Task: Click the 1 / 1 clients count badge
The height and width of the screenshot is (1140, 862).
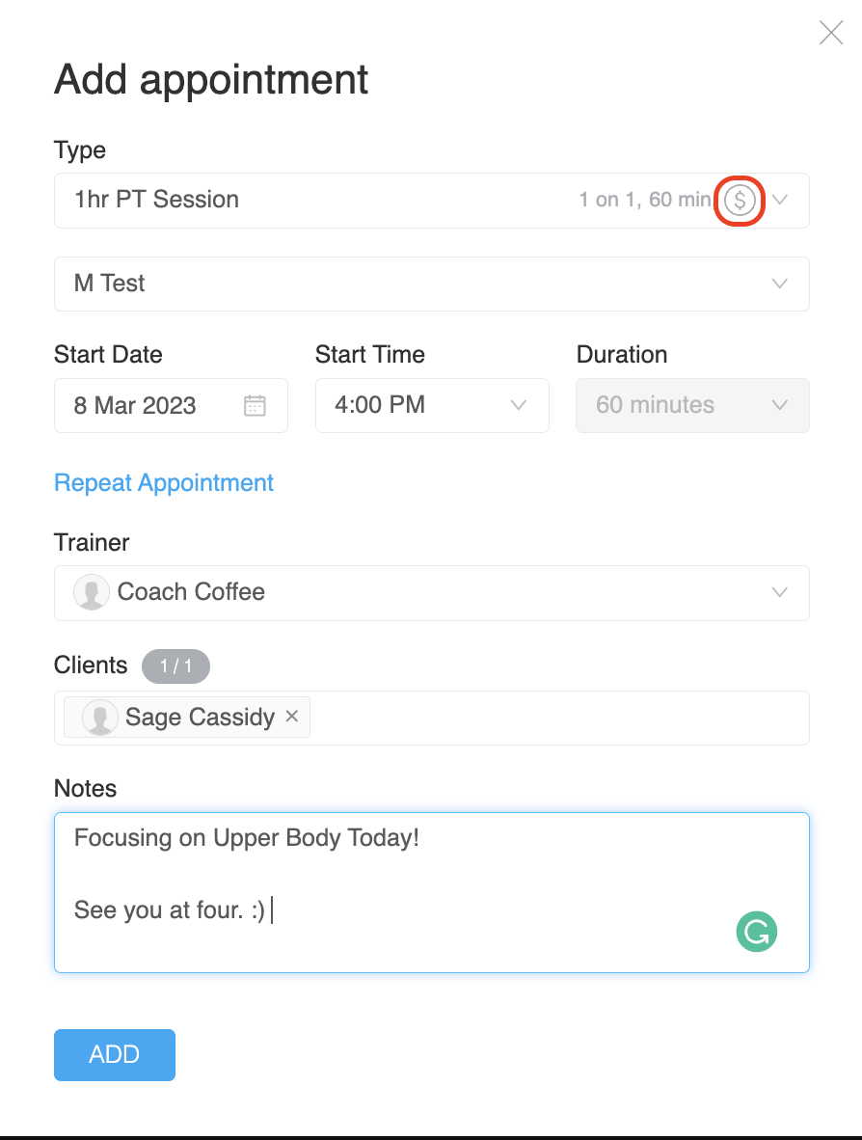Action: point(175,665)
